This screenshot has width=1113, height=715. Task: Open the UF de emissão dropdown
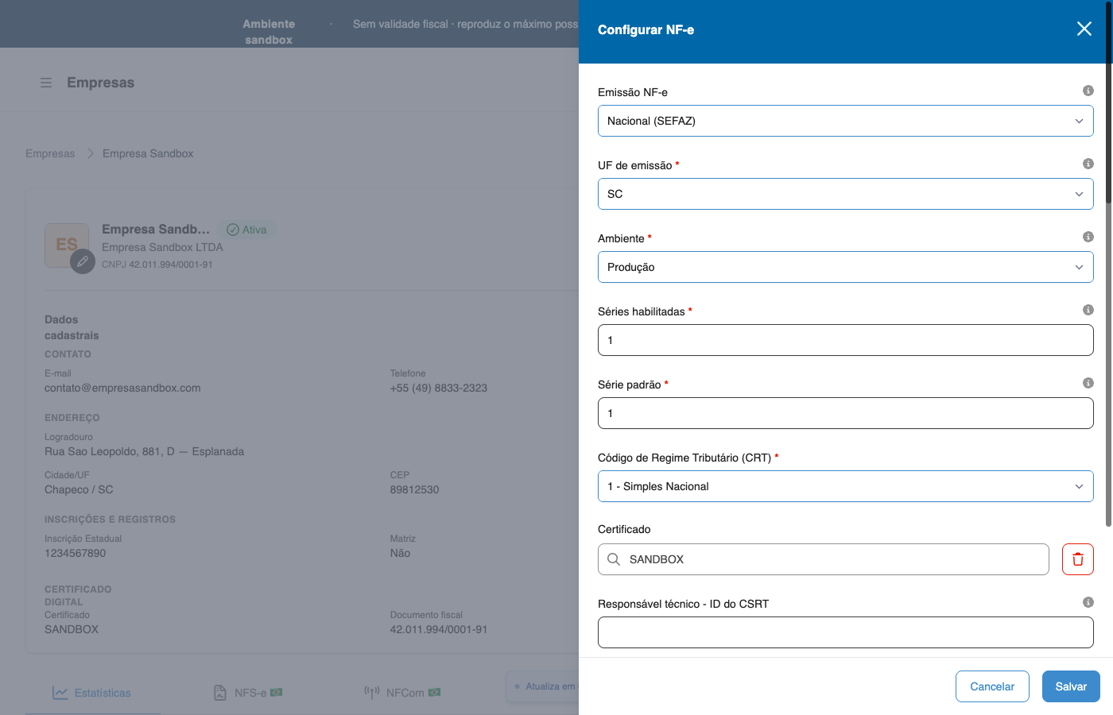tap(846, 194)
